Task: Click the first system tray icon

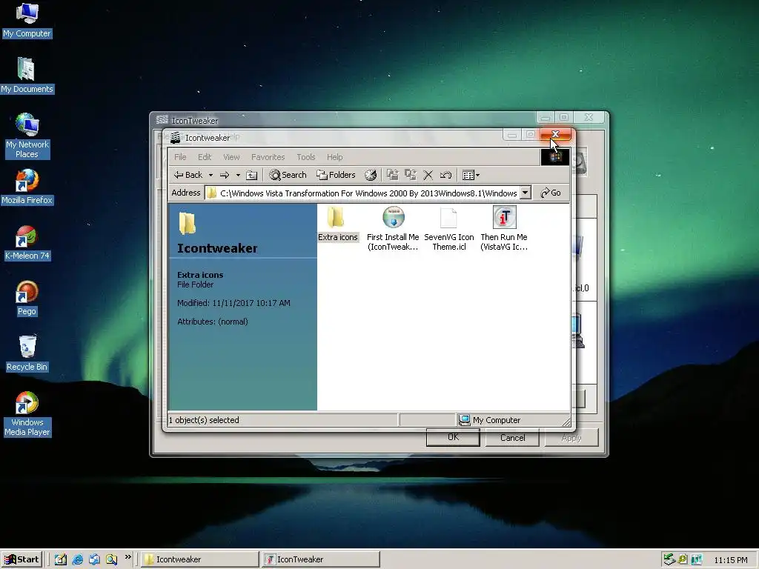Action: (x=669, y=559)
